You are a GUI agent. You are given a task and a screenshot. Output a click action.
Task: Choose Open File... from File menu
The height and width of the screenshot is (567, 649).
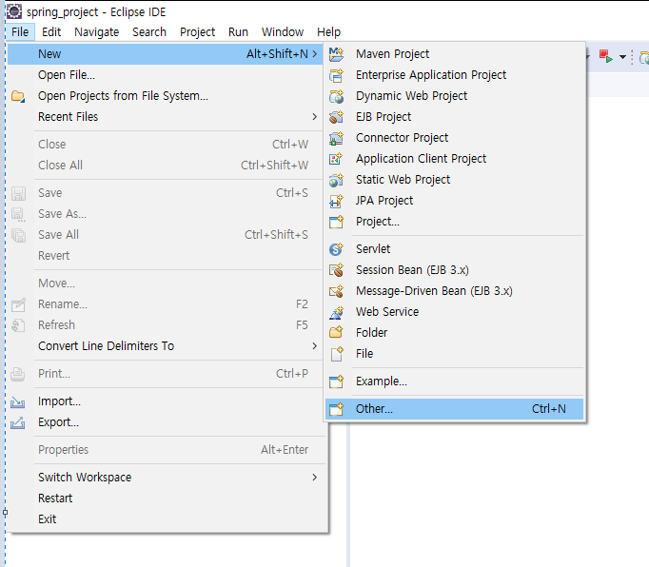[165, 75]
